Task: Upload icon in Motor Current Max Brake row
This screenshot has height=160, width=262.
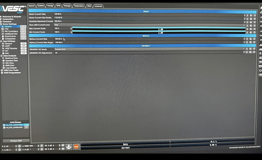Action: [248, 19]
